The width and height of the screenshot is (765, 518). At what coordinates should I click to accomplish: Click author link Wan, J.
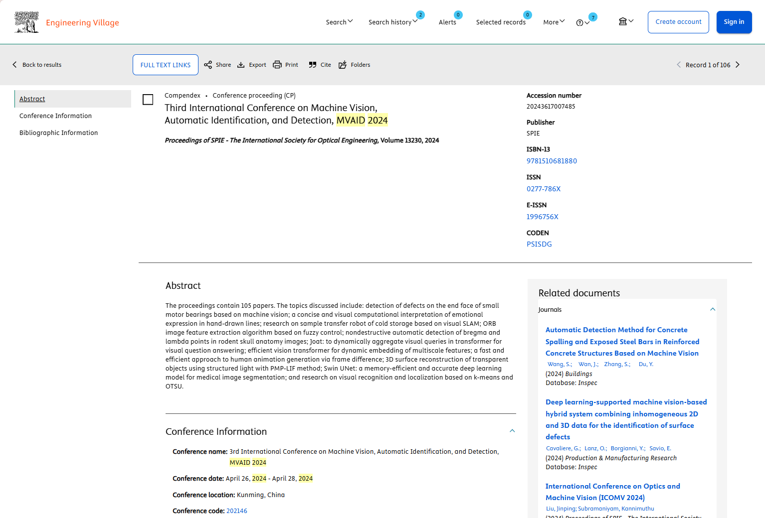[588, 364]
